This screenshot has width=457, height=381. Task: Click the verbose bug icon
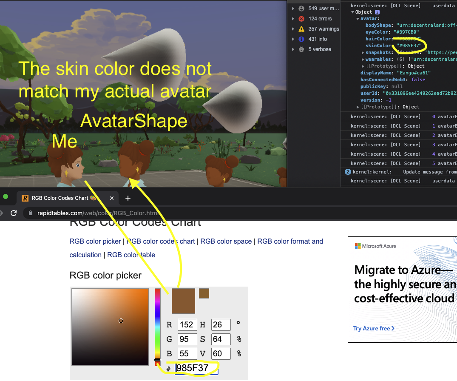302,49
